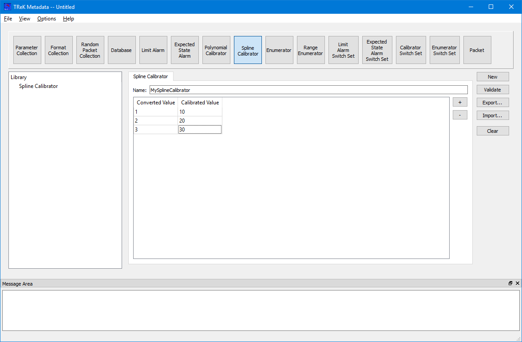Open the File menu
Image resolution: width=522 pixels, height=342 pixels.
(x=8, y=19)
